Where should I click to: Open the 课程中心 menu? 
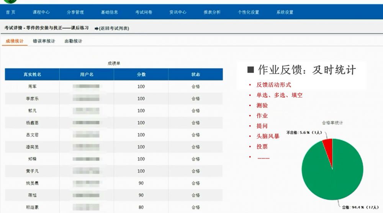[41, 12]
